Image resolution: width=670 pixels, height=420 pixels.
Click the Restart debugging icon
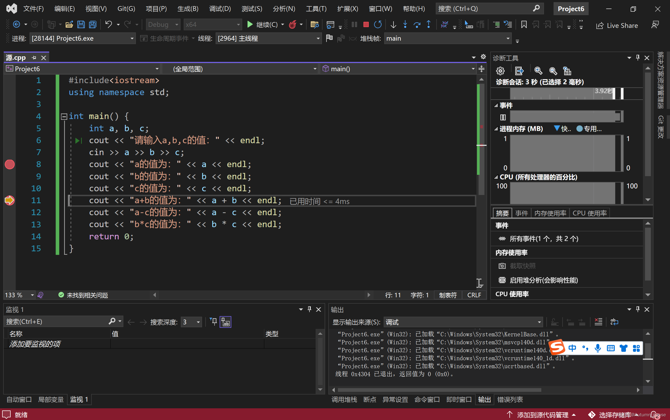tap(378, 25)
